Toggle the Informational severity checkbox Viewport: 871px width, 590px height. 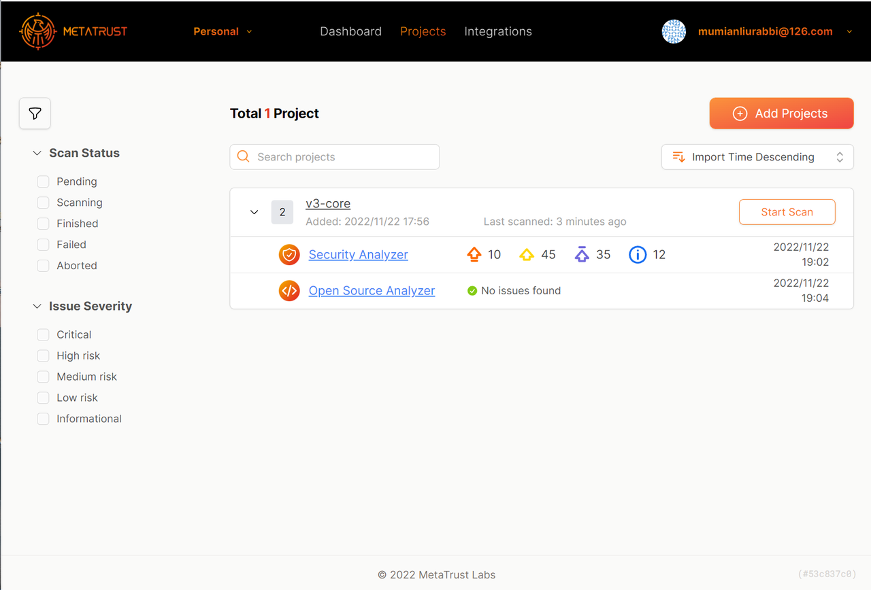pyautogui.click(x=44, y=419)
